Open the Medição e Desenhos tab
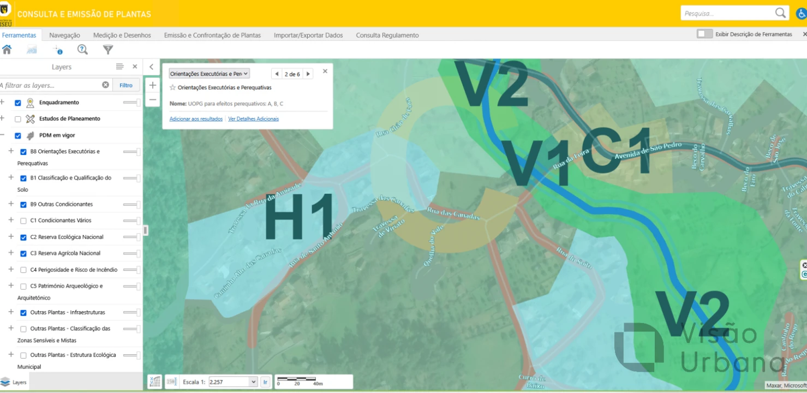 click(x=122, y=35)
